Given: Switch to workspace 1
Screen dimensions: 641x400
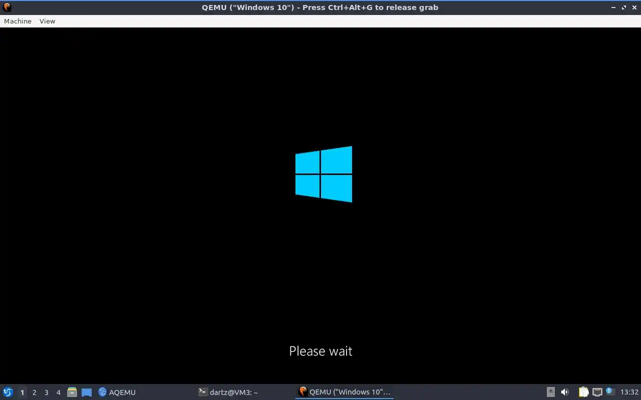Looking at the screenshot, I should (x=22, y=392).
